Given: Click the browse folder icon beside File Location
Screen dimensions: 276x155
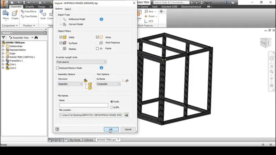Looking at the screenshot, I should [x=126, y=115].
